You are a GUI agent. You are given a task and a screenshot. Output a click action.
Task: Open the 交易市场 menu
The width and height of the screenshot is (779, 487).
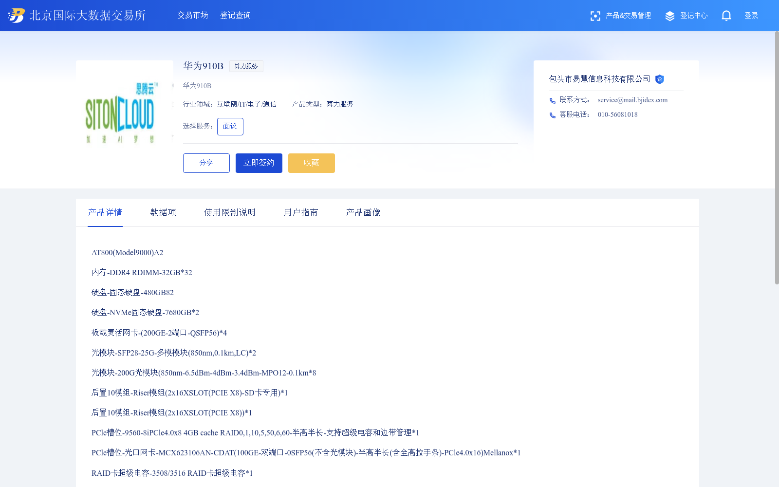tap(193, 16)
